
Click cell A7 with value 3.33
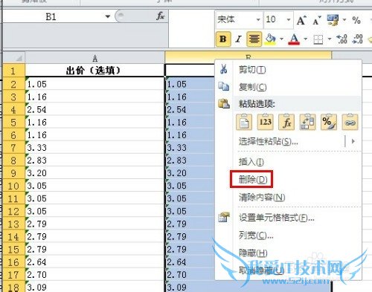point(94,148)
